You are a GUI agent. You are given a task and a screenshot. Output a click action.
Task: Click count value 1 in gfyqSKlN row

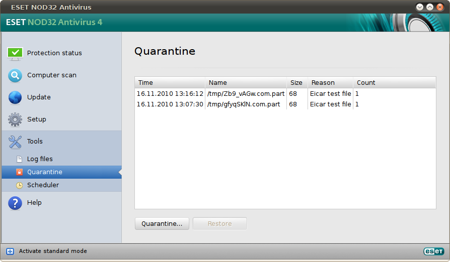pyautogui.click(x=357, y=104)
